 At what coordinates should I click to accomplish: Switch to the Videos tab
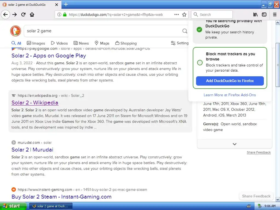point(59,43)
